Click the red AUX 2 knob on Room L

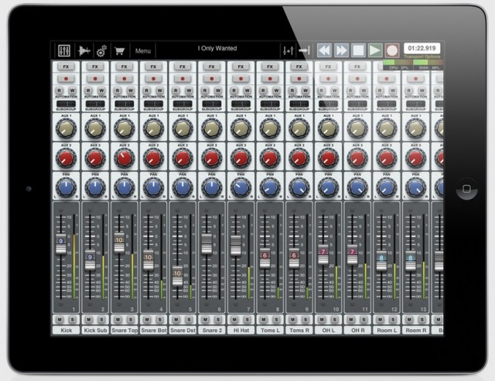tap(387, 157)
